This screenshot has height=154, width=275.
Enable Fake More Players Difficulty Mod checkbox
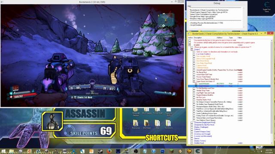tap(194, 79)
